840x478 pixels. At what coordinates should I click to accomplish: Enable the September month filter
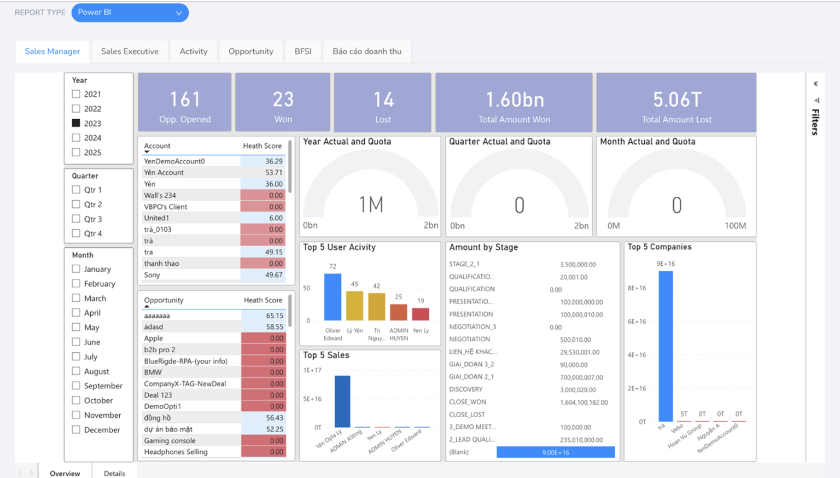[76, 386]
